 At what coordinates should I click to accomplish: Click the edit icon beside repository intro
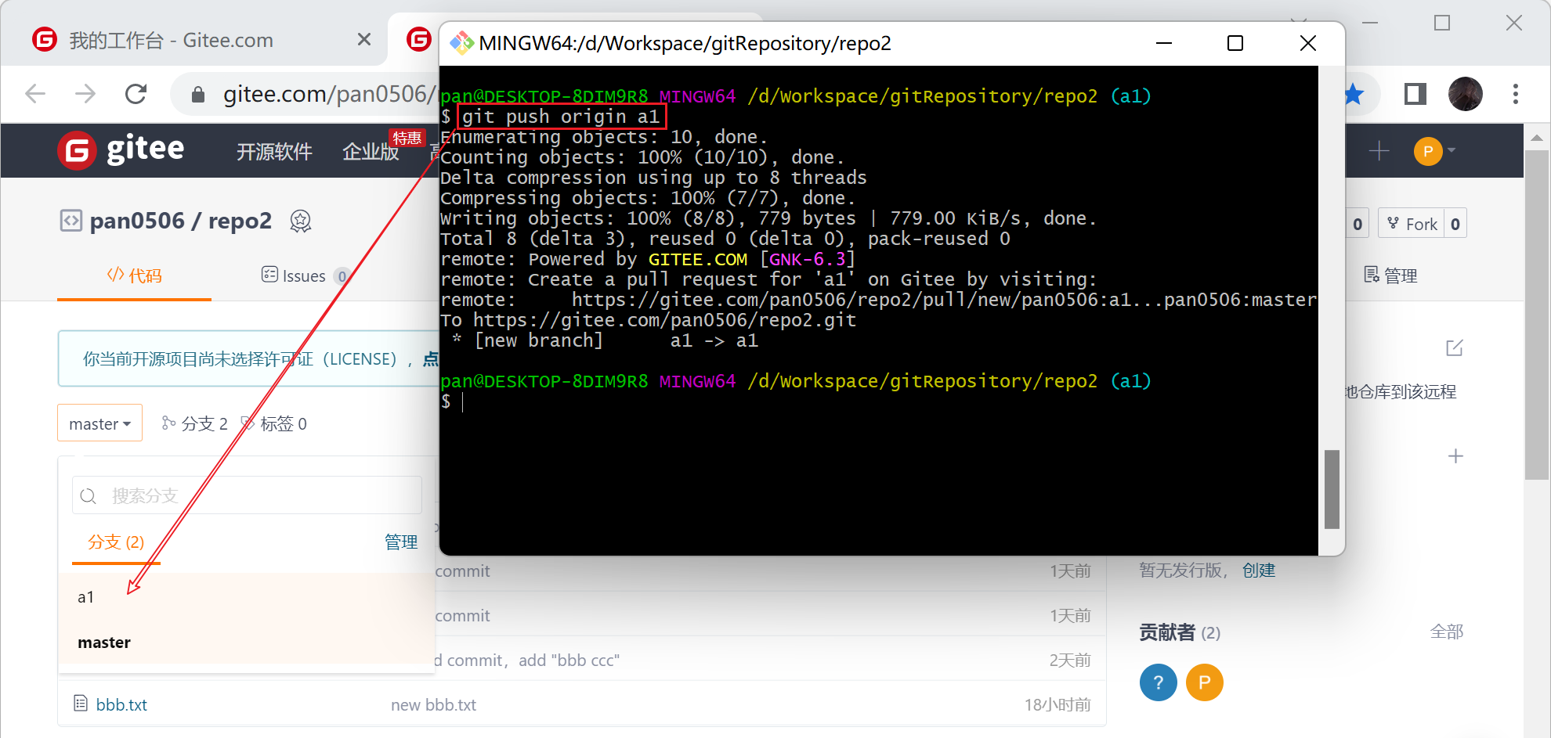point(1454,348)
